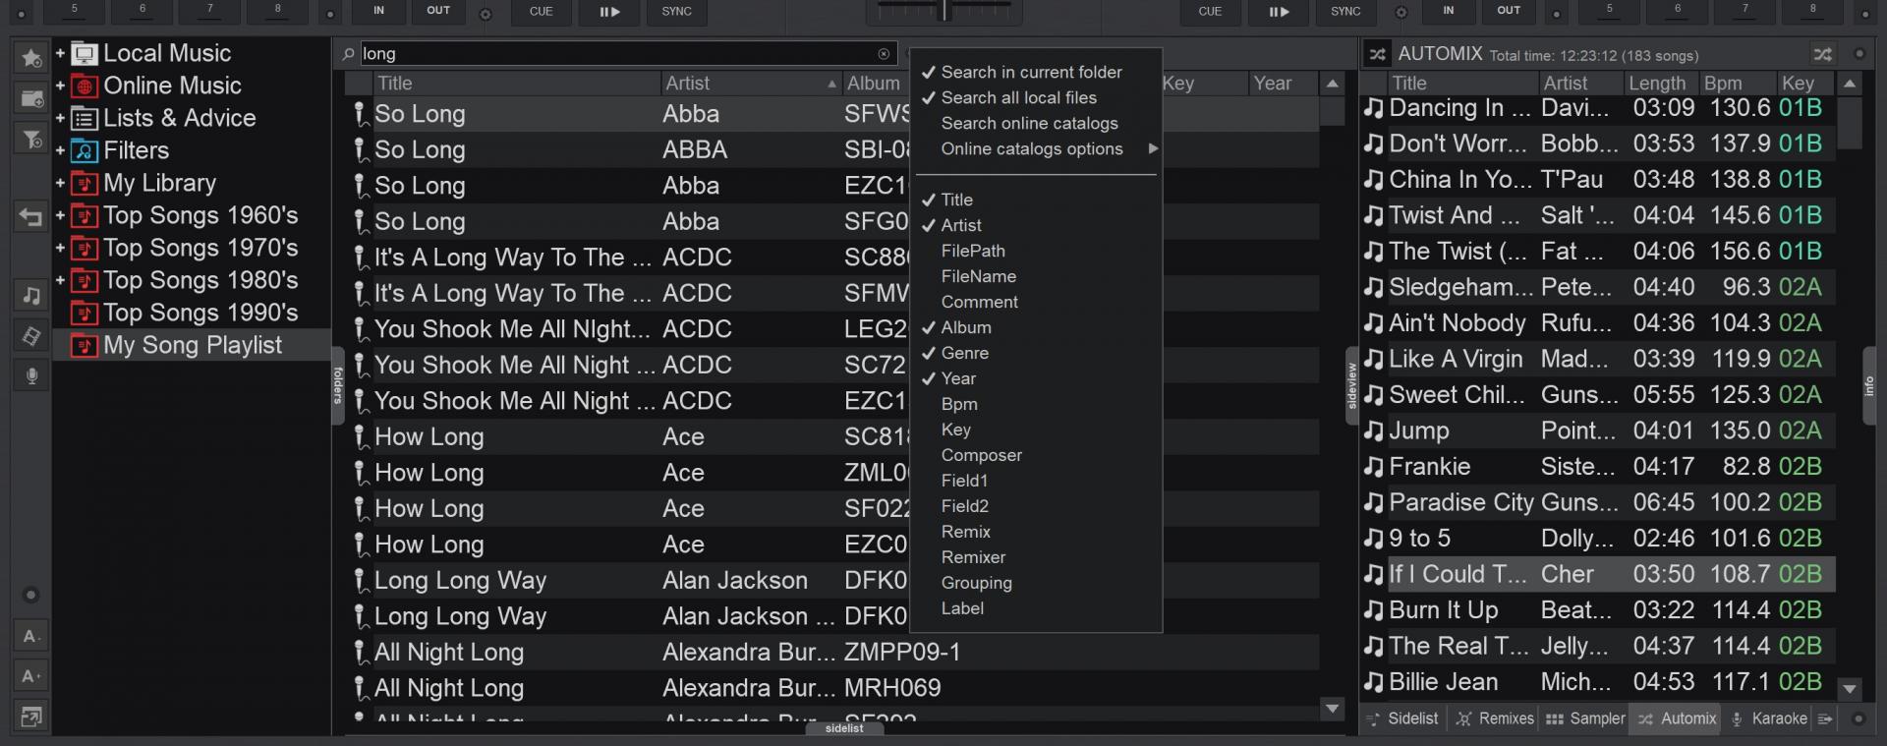Click right deck loop OUT button

click(x=1509, y=11)
